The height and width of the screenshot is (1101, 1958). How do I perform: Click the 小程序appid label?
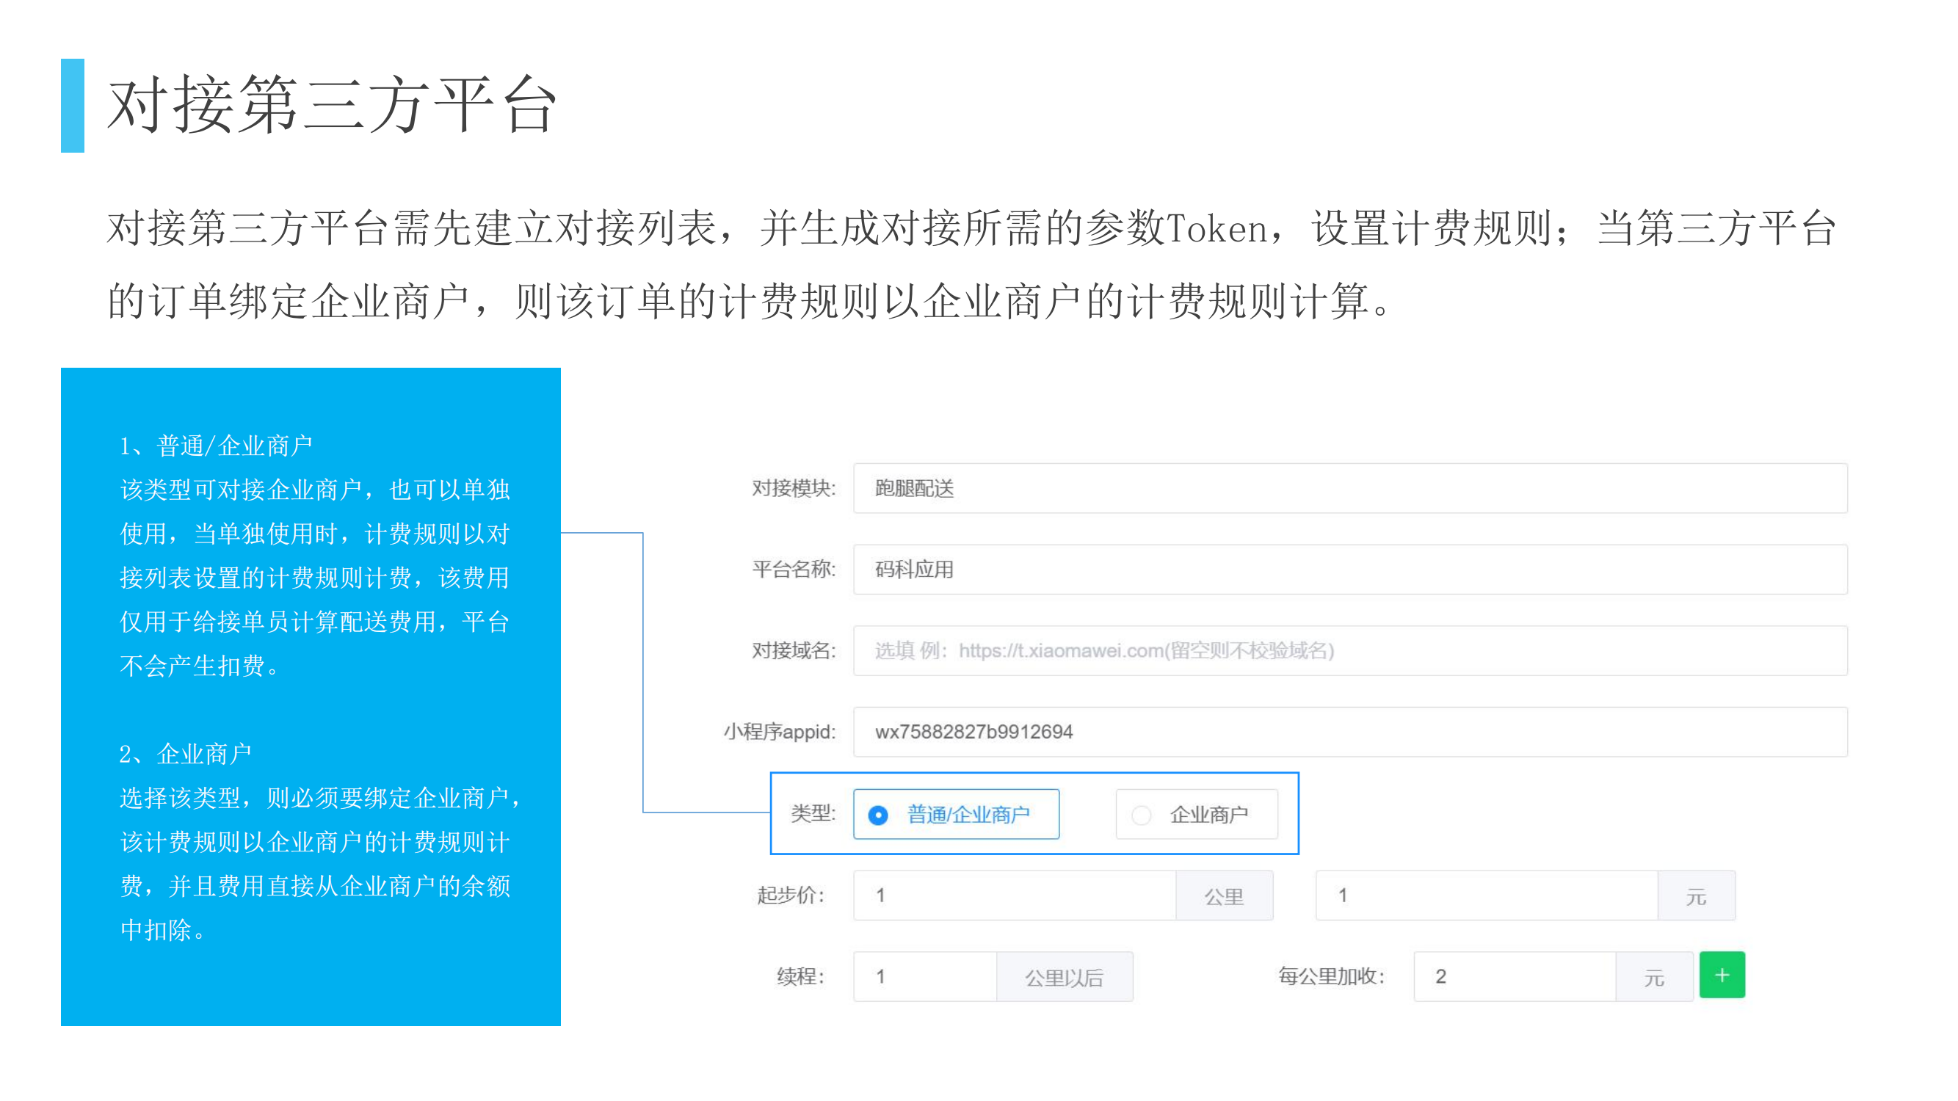click(780, 732)
